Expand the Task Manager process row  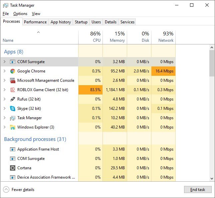[x=5, y=118]
